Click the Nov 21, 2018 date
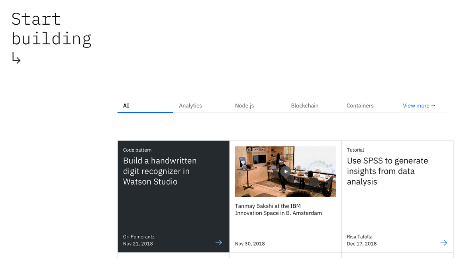This screenshot has height=258, width=459. point(138,244)
